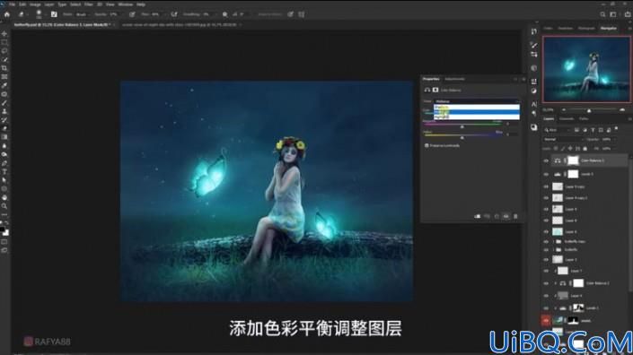633x355 pixels.
Task: Toggle visibility of Color Balance 2 layer
Action: tap(546, 283)
